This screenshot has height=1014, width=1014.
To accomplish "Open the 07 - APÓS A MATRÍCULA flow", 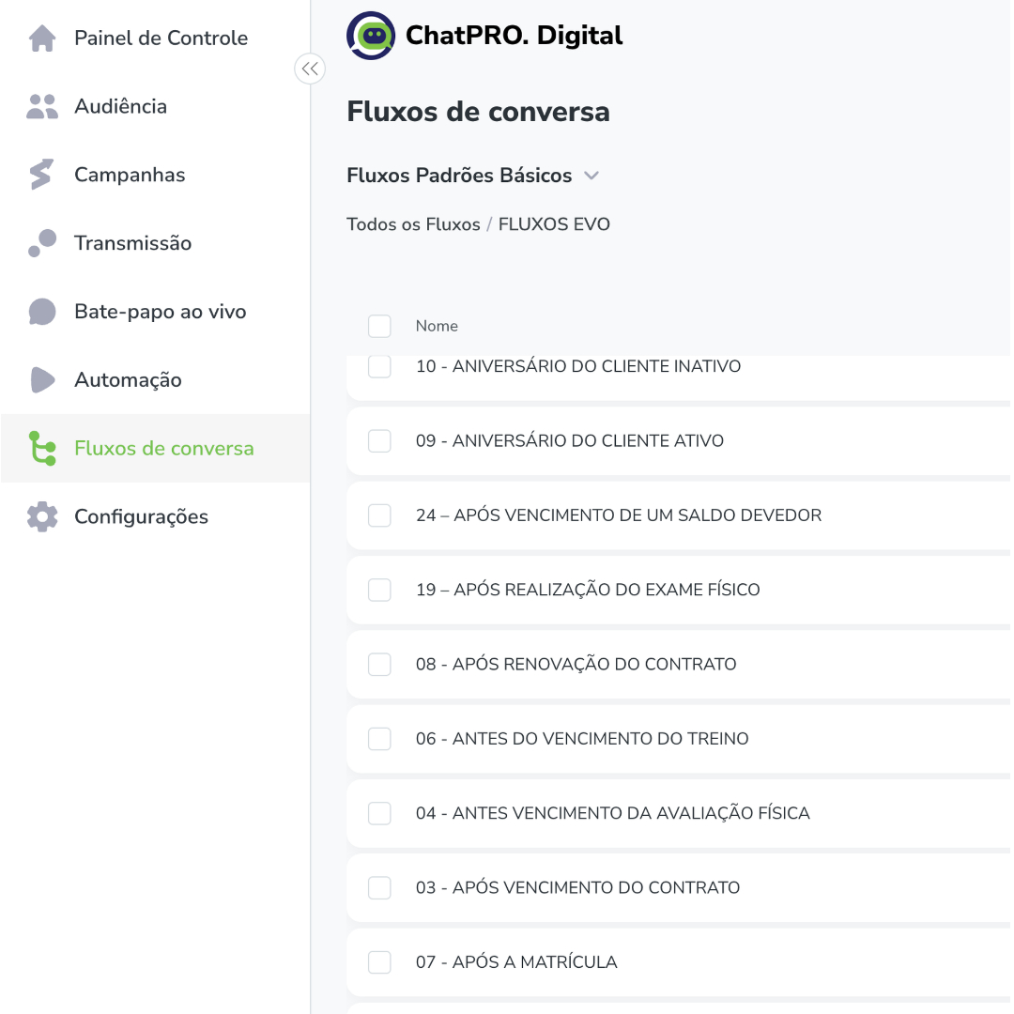I will (x=516, y=962).
